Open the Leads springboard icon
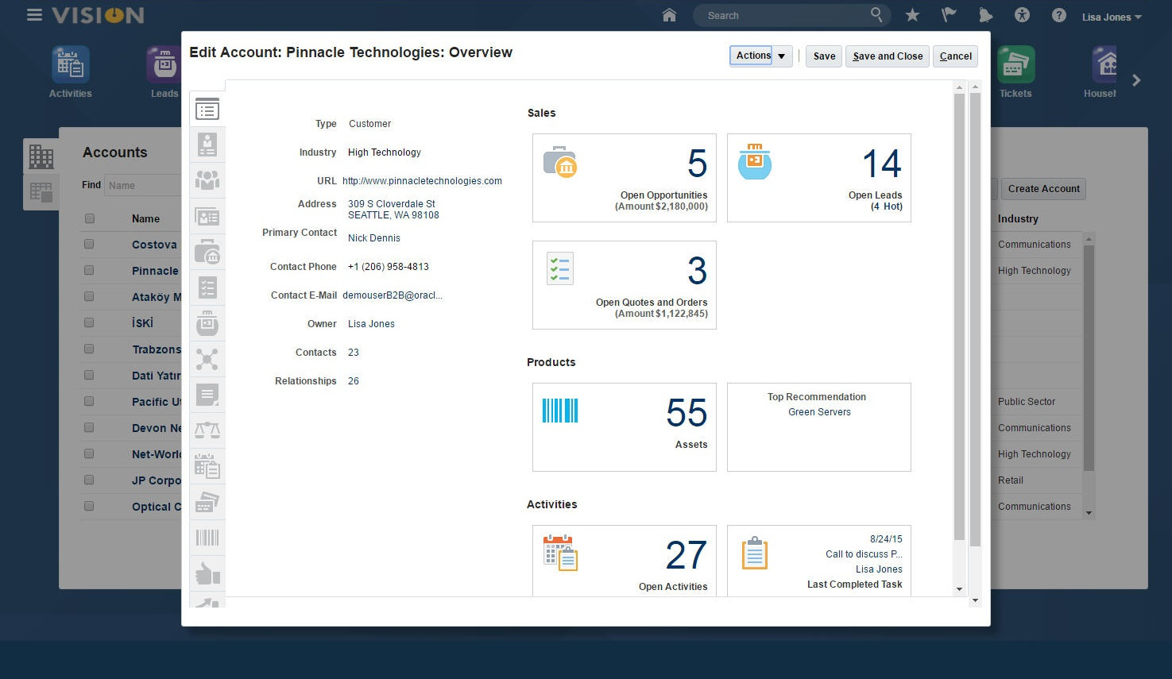Image resolution: width=1172 pixels, height=679 pixels. pyautogui.click(x=164, y=64)
